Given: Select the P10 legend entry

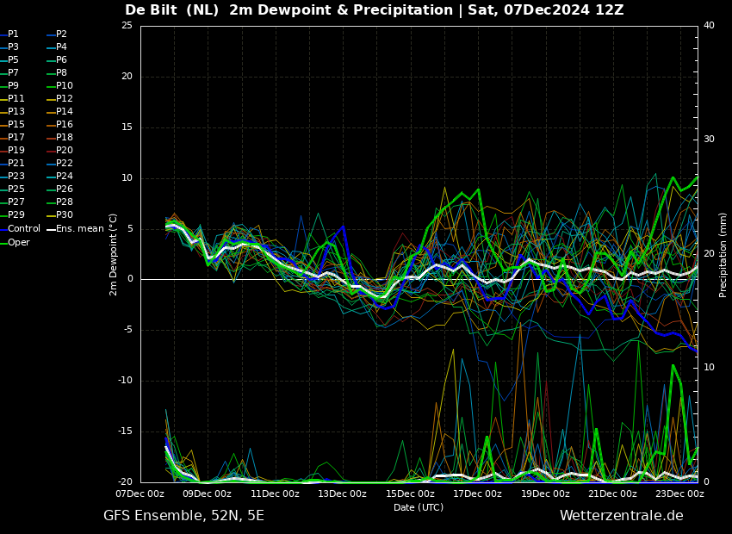Looking at the screenshot, I should pos(65,85).
